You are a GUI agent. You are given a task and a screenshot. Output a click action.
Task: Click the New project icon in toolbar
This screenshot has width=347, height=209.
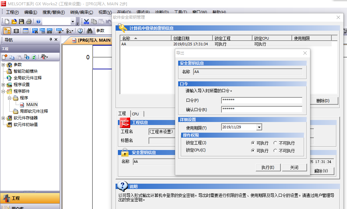7,22
